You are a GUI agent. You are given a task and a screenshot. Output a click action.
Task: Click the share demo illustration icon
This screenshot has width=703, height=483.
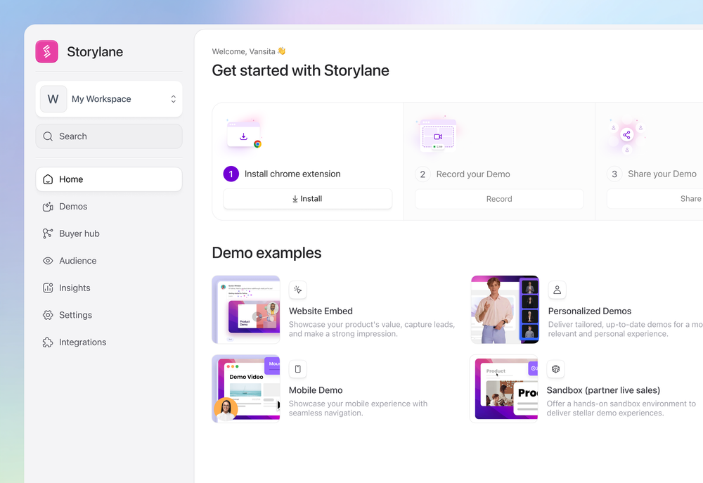click(627, 136)
